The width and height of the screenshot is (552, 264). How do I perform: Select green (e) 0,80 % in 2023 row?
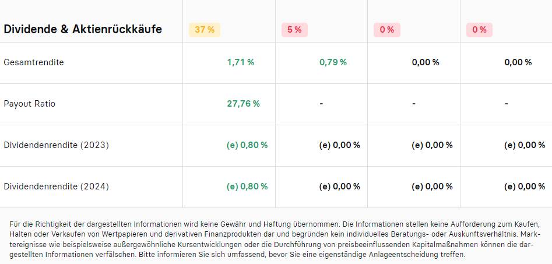point(247,145)
